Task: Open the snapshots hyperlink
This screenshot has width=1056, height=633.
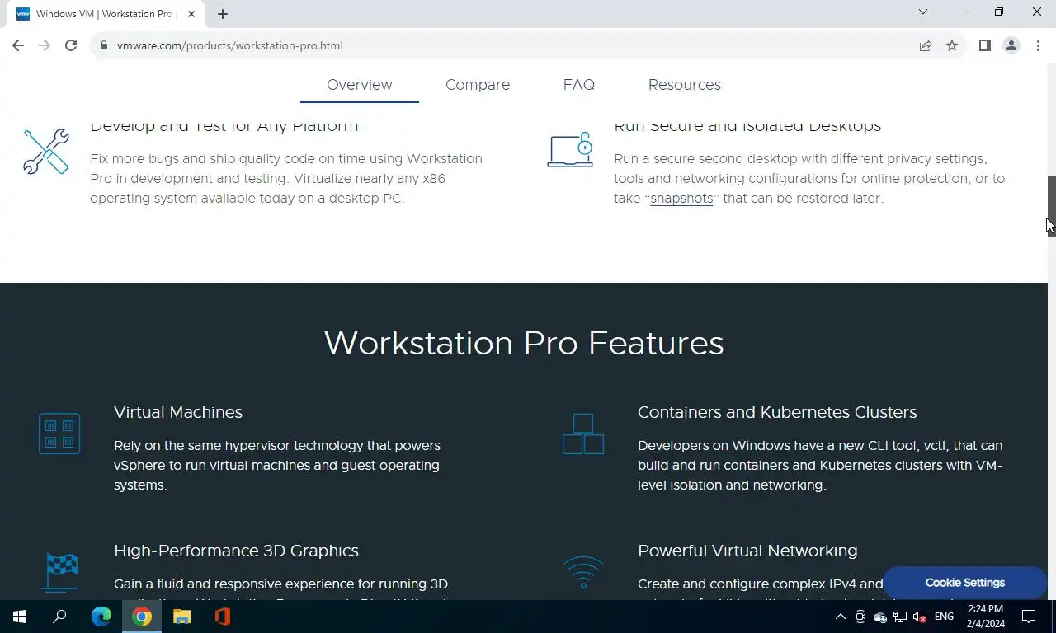Action: (x=681, y=199)
